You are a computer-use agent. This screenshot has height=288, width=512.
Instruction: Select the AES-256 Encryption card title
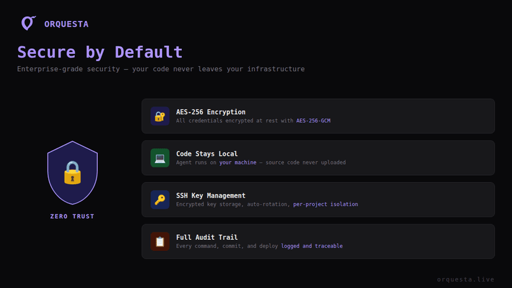pyautogui.click(x=210, y=112)
